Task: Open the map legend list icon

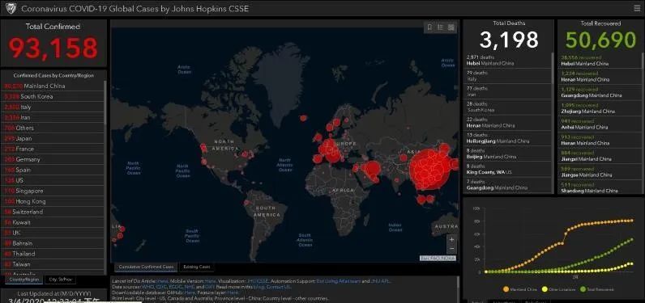Action: (x=440, y=27)
